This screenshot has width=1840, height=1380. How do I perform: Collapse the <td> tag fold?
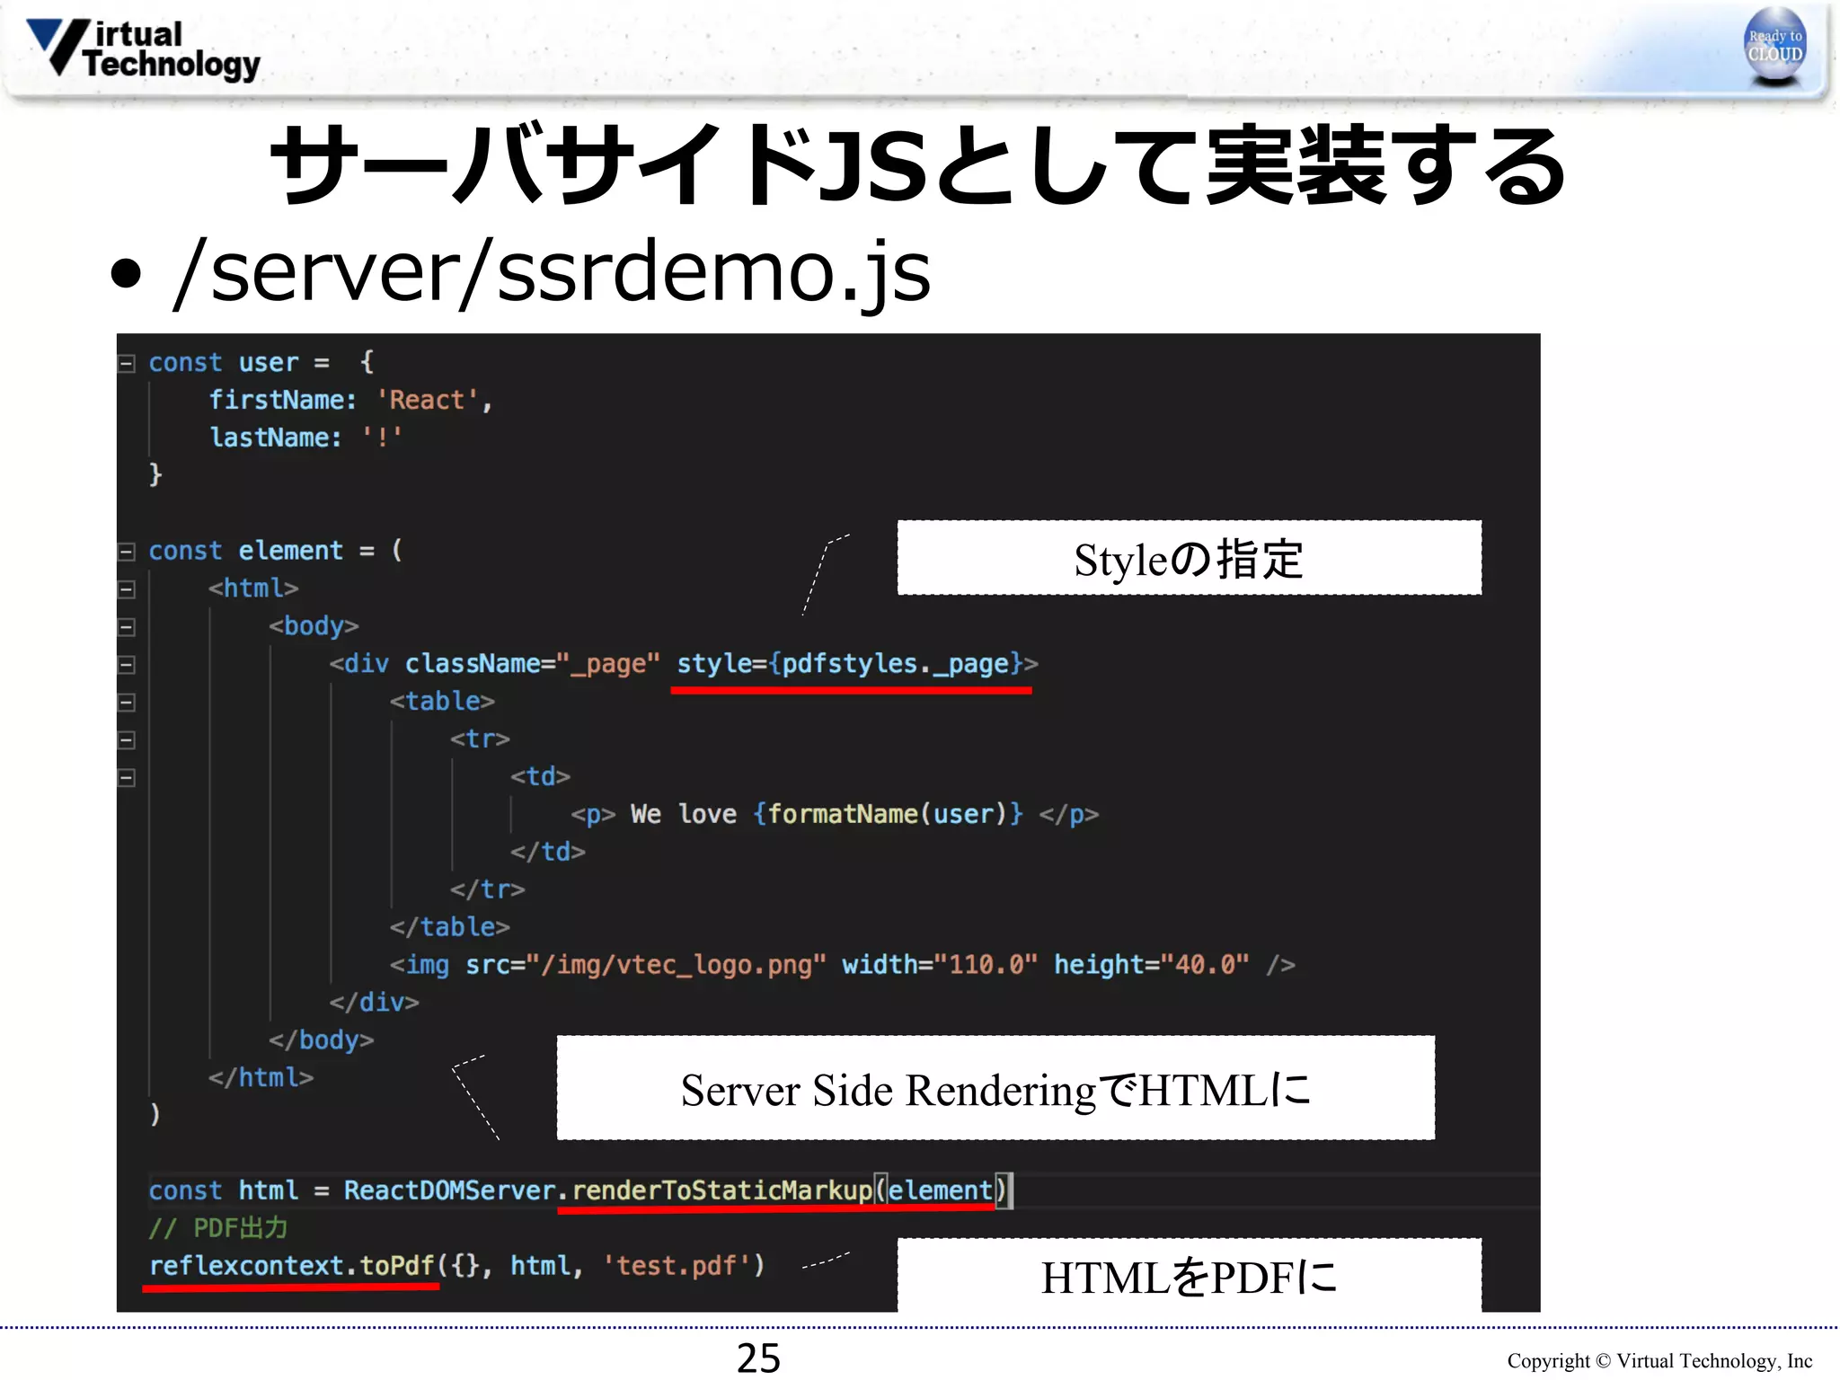coord(127,777)
